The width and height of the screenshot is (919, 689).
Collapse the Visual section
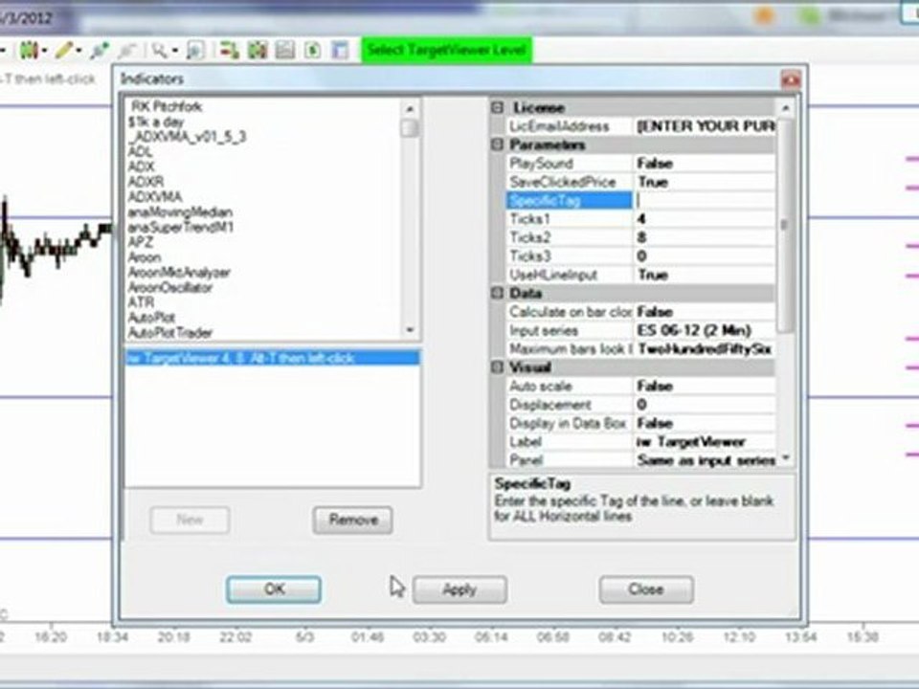pyautogui.click(x=498, y=367)
